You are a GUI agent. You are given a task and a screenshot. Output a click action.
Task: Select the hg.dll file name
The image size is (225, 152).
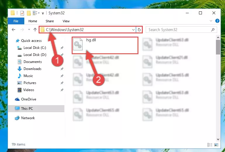[91, 40]
